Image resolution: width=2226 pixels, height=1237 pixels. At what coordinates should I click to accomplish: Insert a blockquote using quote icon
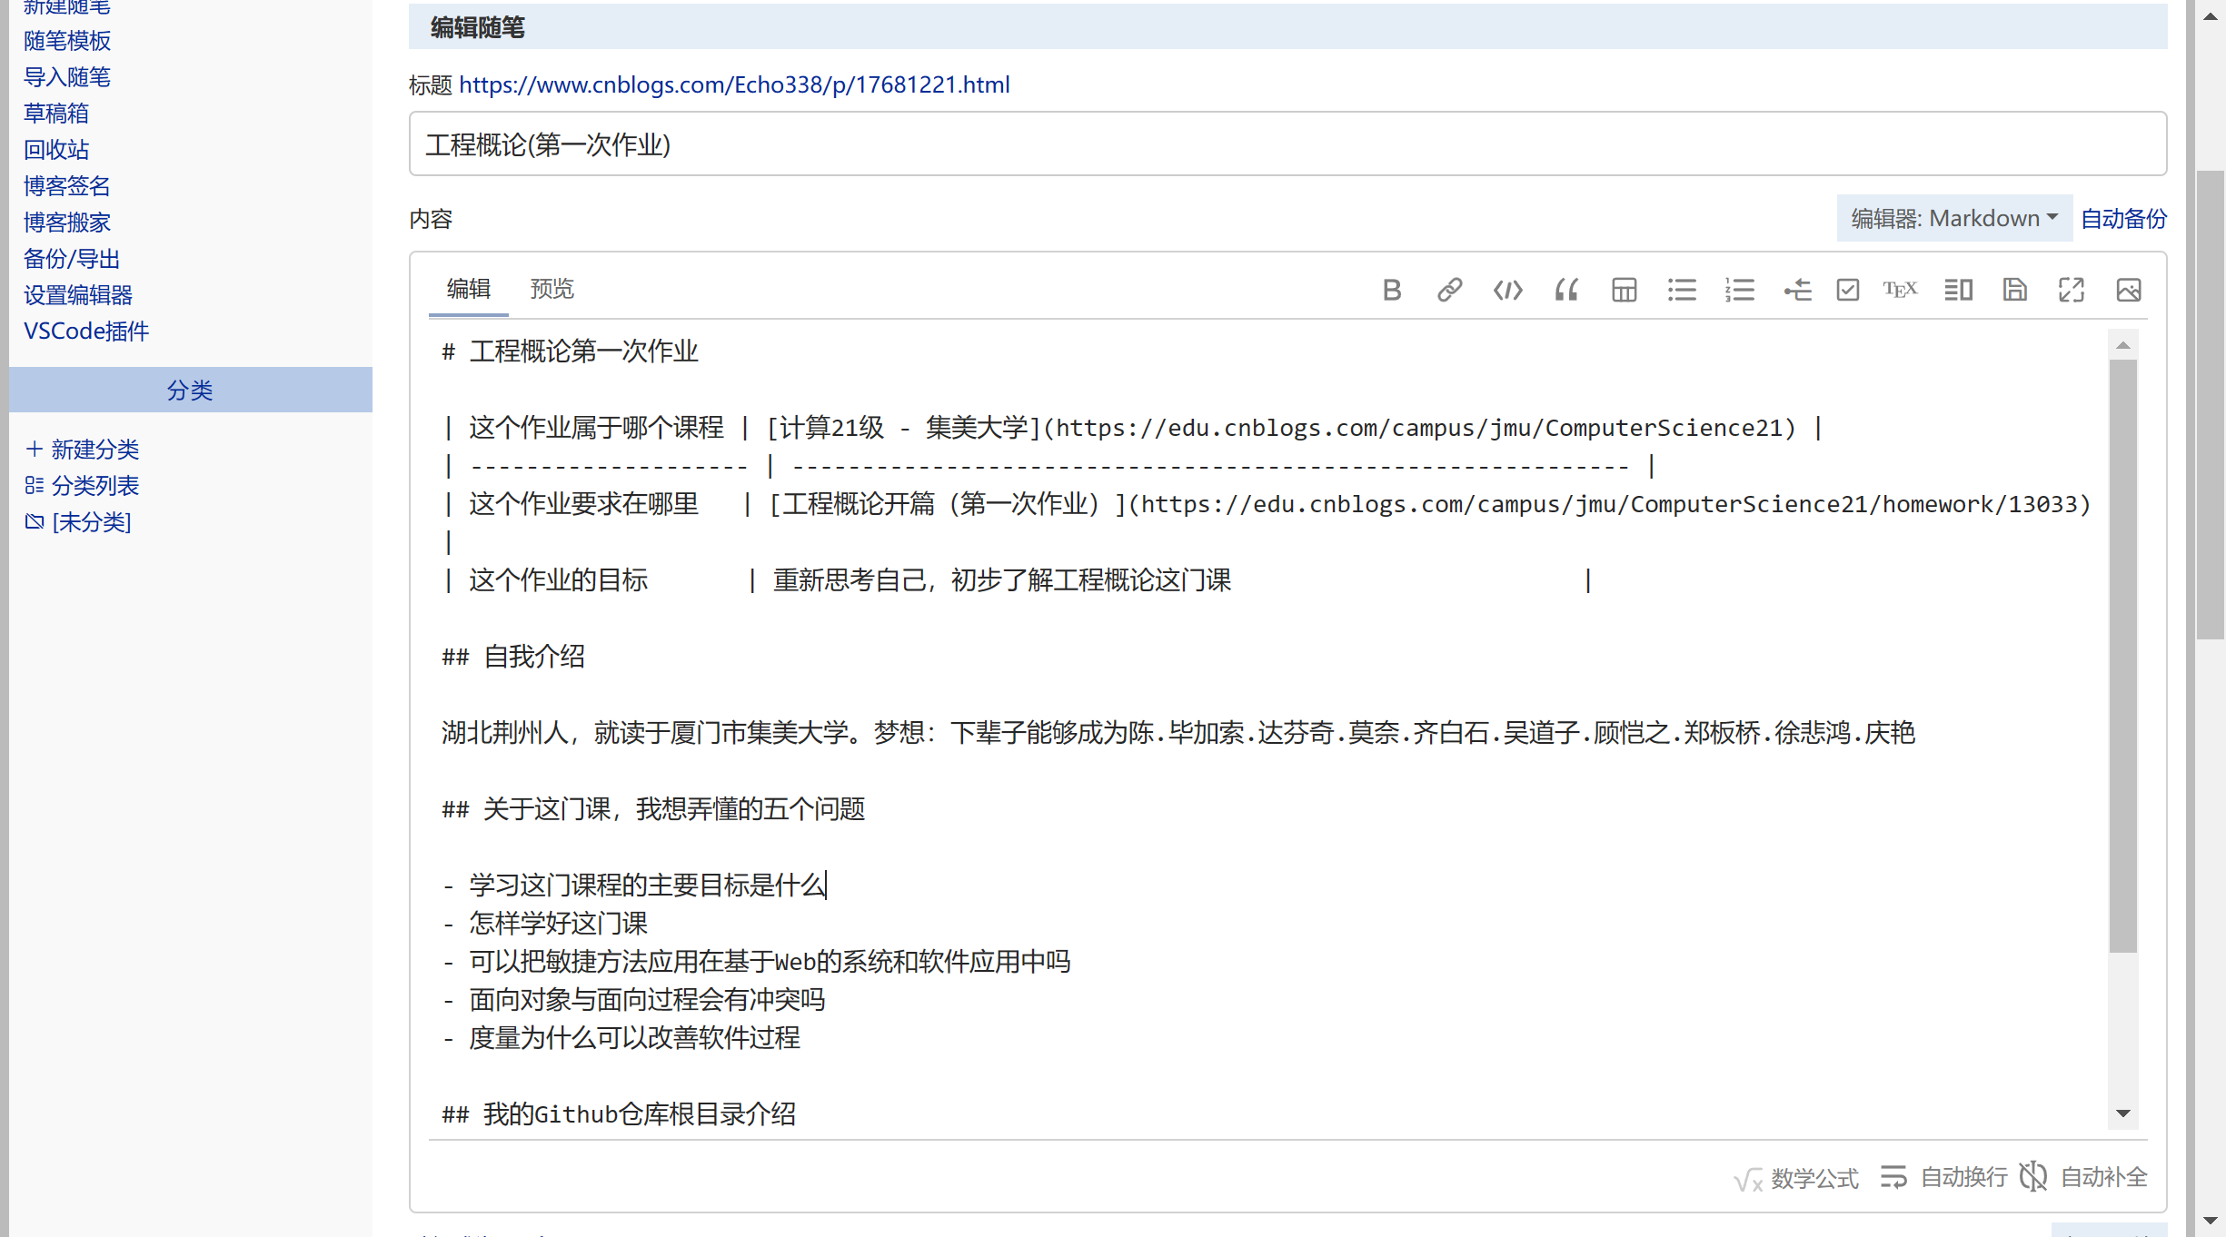coord(1565,290)
